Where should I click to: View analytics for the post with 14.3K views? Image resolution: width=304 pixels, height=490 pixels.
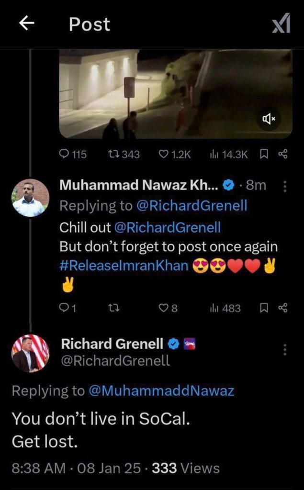tap(229, 154)
